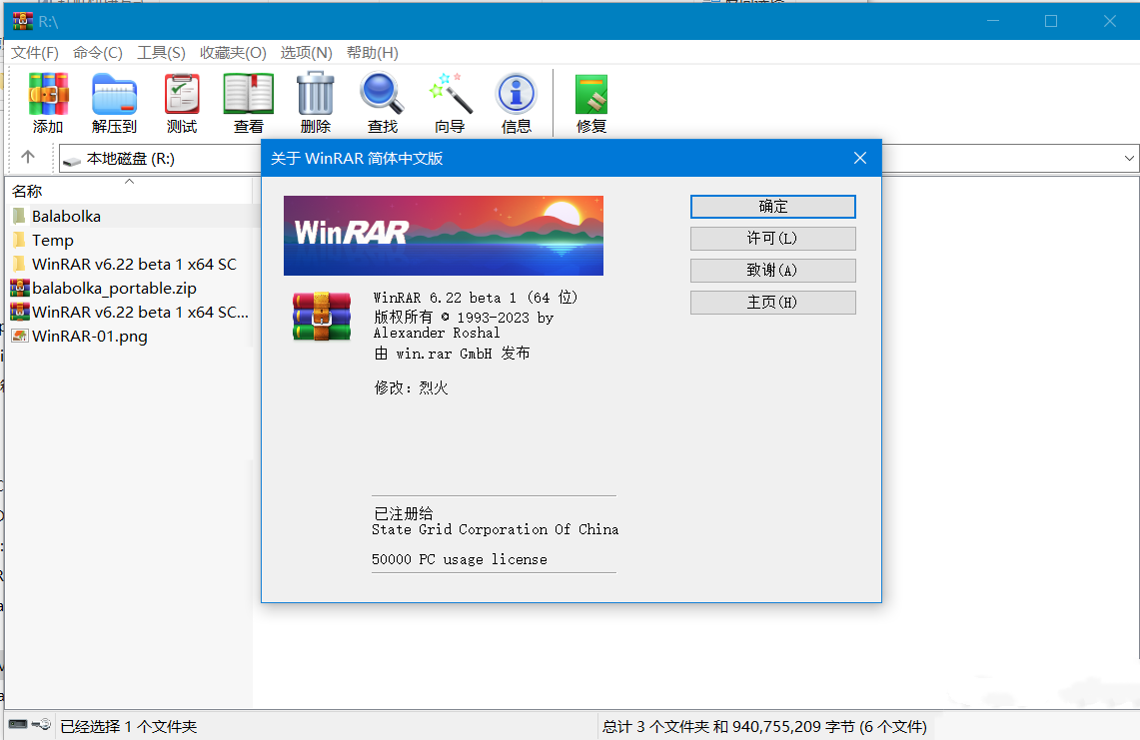Click the Home Page (主页) button
The height and width of the screenshot is (740, 1140).
pyautogui.click(x=772, y=303)
